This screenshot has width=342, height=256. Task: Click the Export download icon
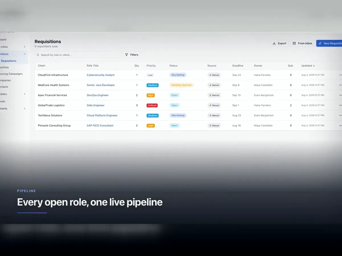(x=274, y=43)
